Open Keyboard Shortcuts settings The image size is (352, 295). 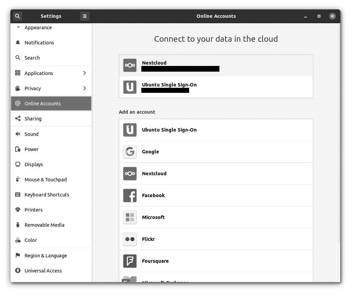coord(51,195)
